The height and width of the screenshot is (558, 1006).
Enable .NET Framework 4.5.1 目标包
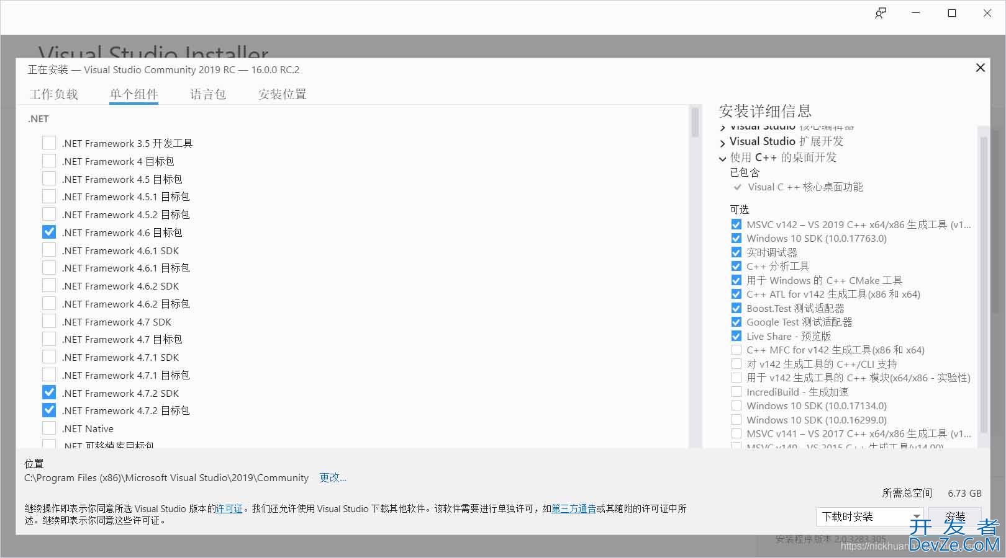pyautogui.click(x=49, y=197)
